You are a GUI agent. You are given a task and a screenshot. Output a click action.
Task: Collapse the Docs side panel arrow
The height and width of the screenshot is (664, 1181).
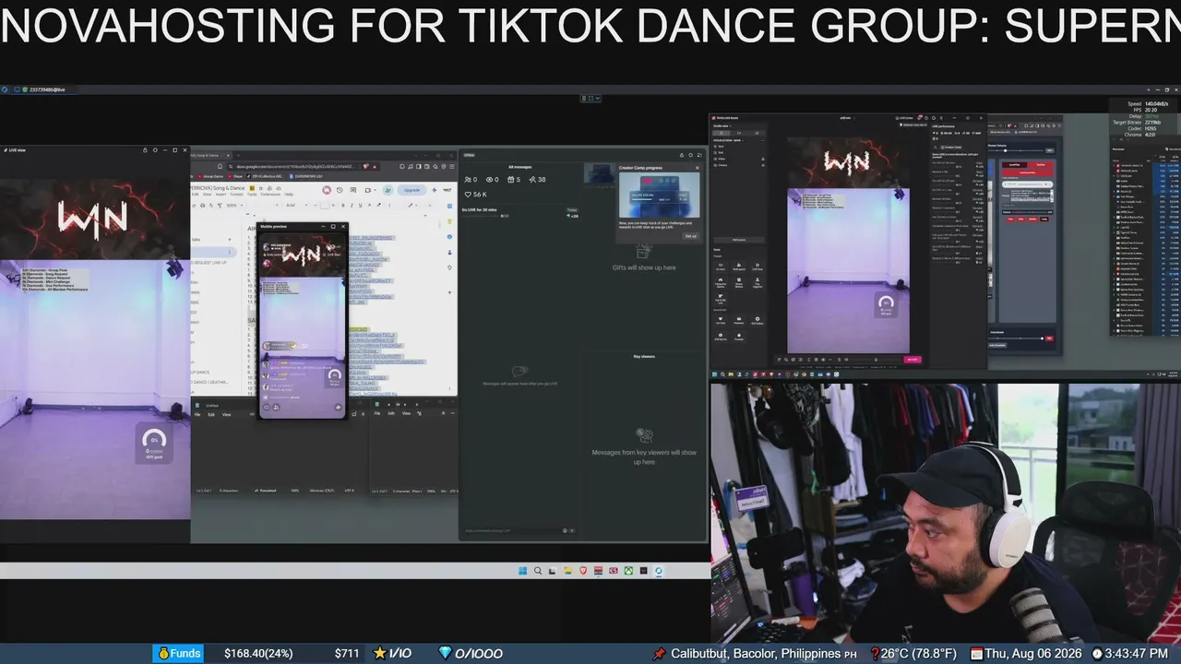coord(449,390)
